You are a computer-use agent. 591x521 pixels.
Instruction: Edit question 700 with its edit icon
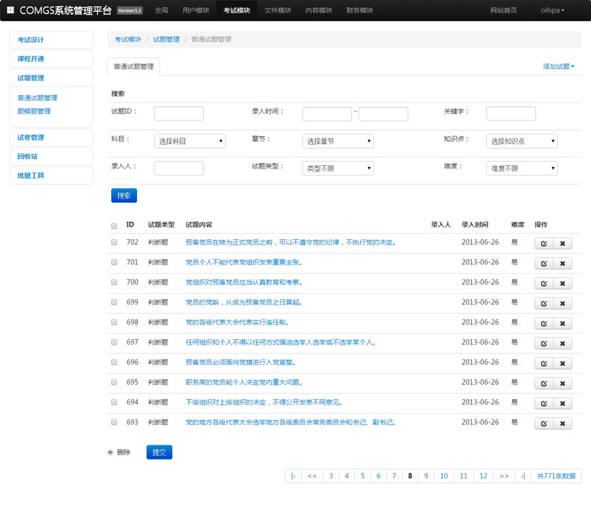[x=544, y=283]
